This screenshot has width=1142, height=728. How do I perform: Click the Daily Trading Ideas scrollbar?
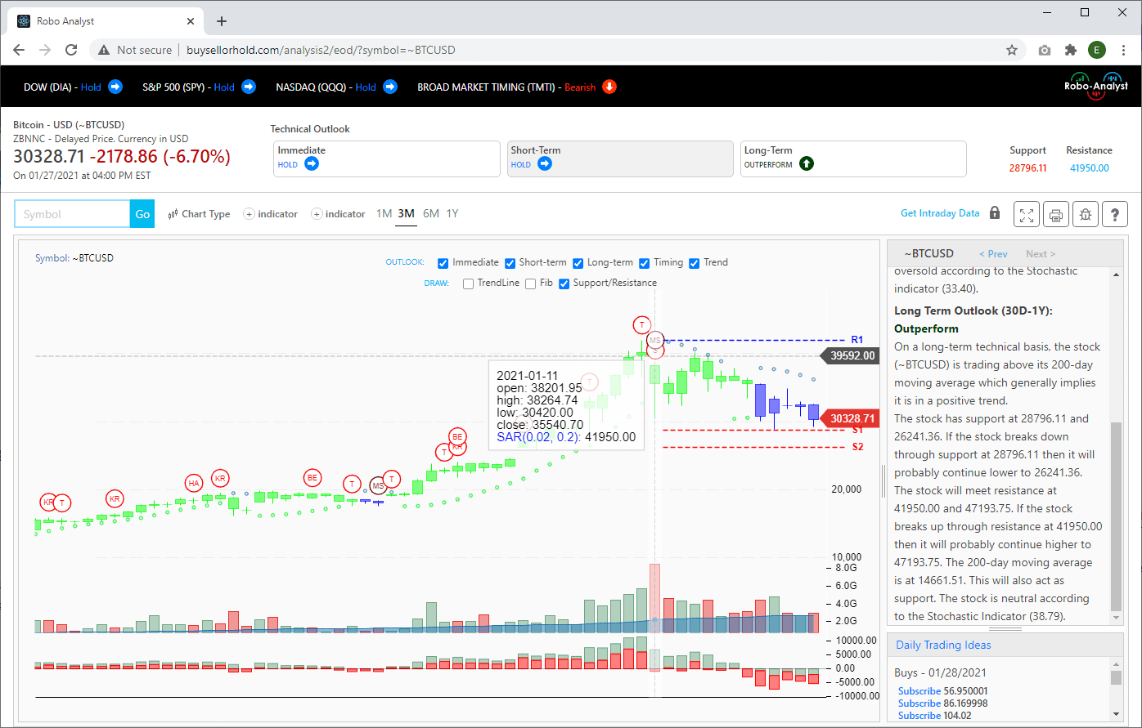pos(1117,678)
